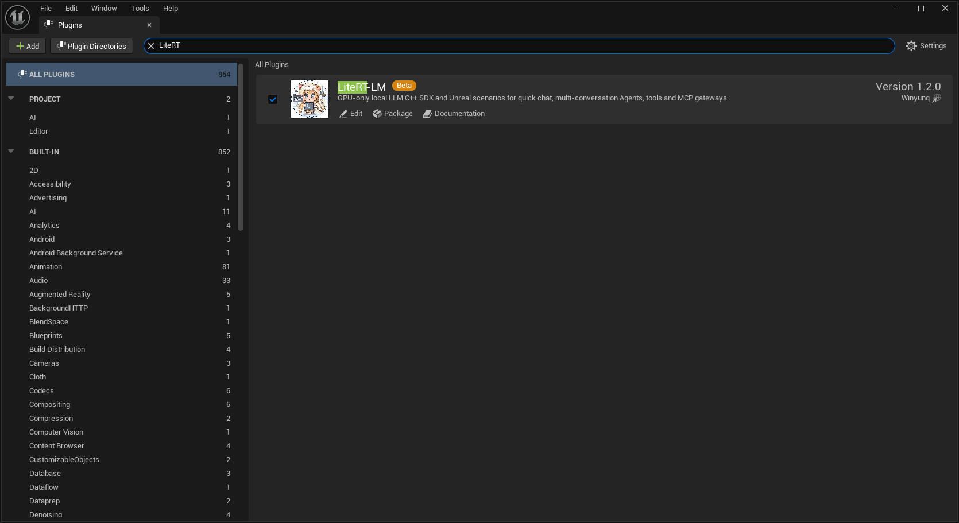Open LiteRT-LM Documentation
Screen dimensions: 959x523
pyautogui.click(x=454, y=114)
